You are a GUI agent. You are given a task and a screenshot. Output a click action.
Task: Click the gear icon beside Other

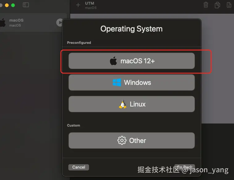point(122,140)
